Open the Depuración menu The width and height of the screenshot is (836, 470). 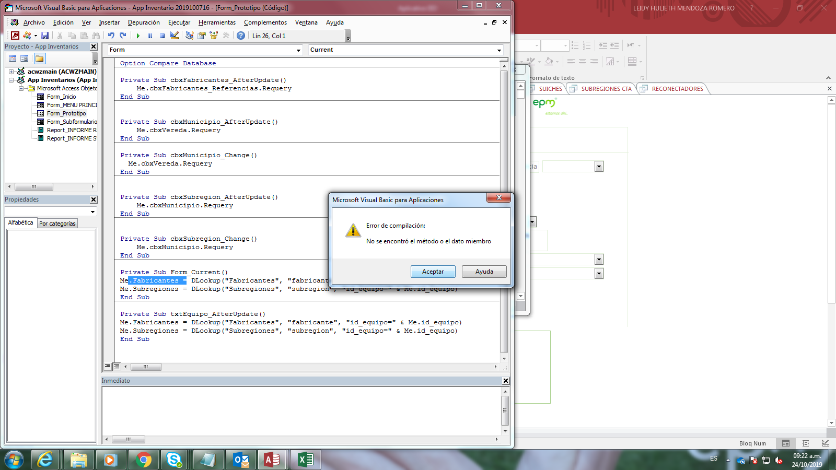144,22
